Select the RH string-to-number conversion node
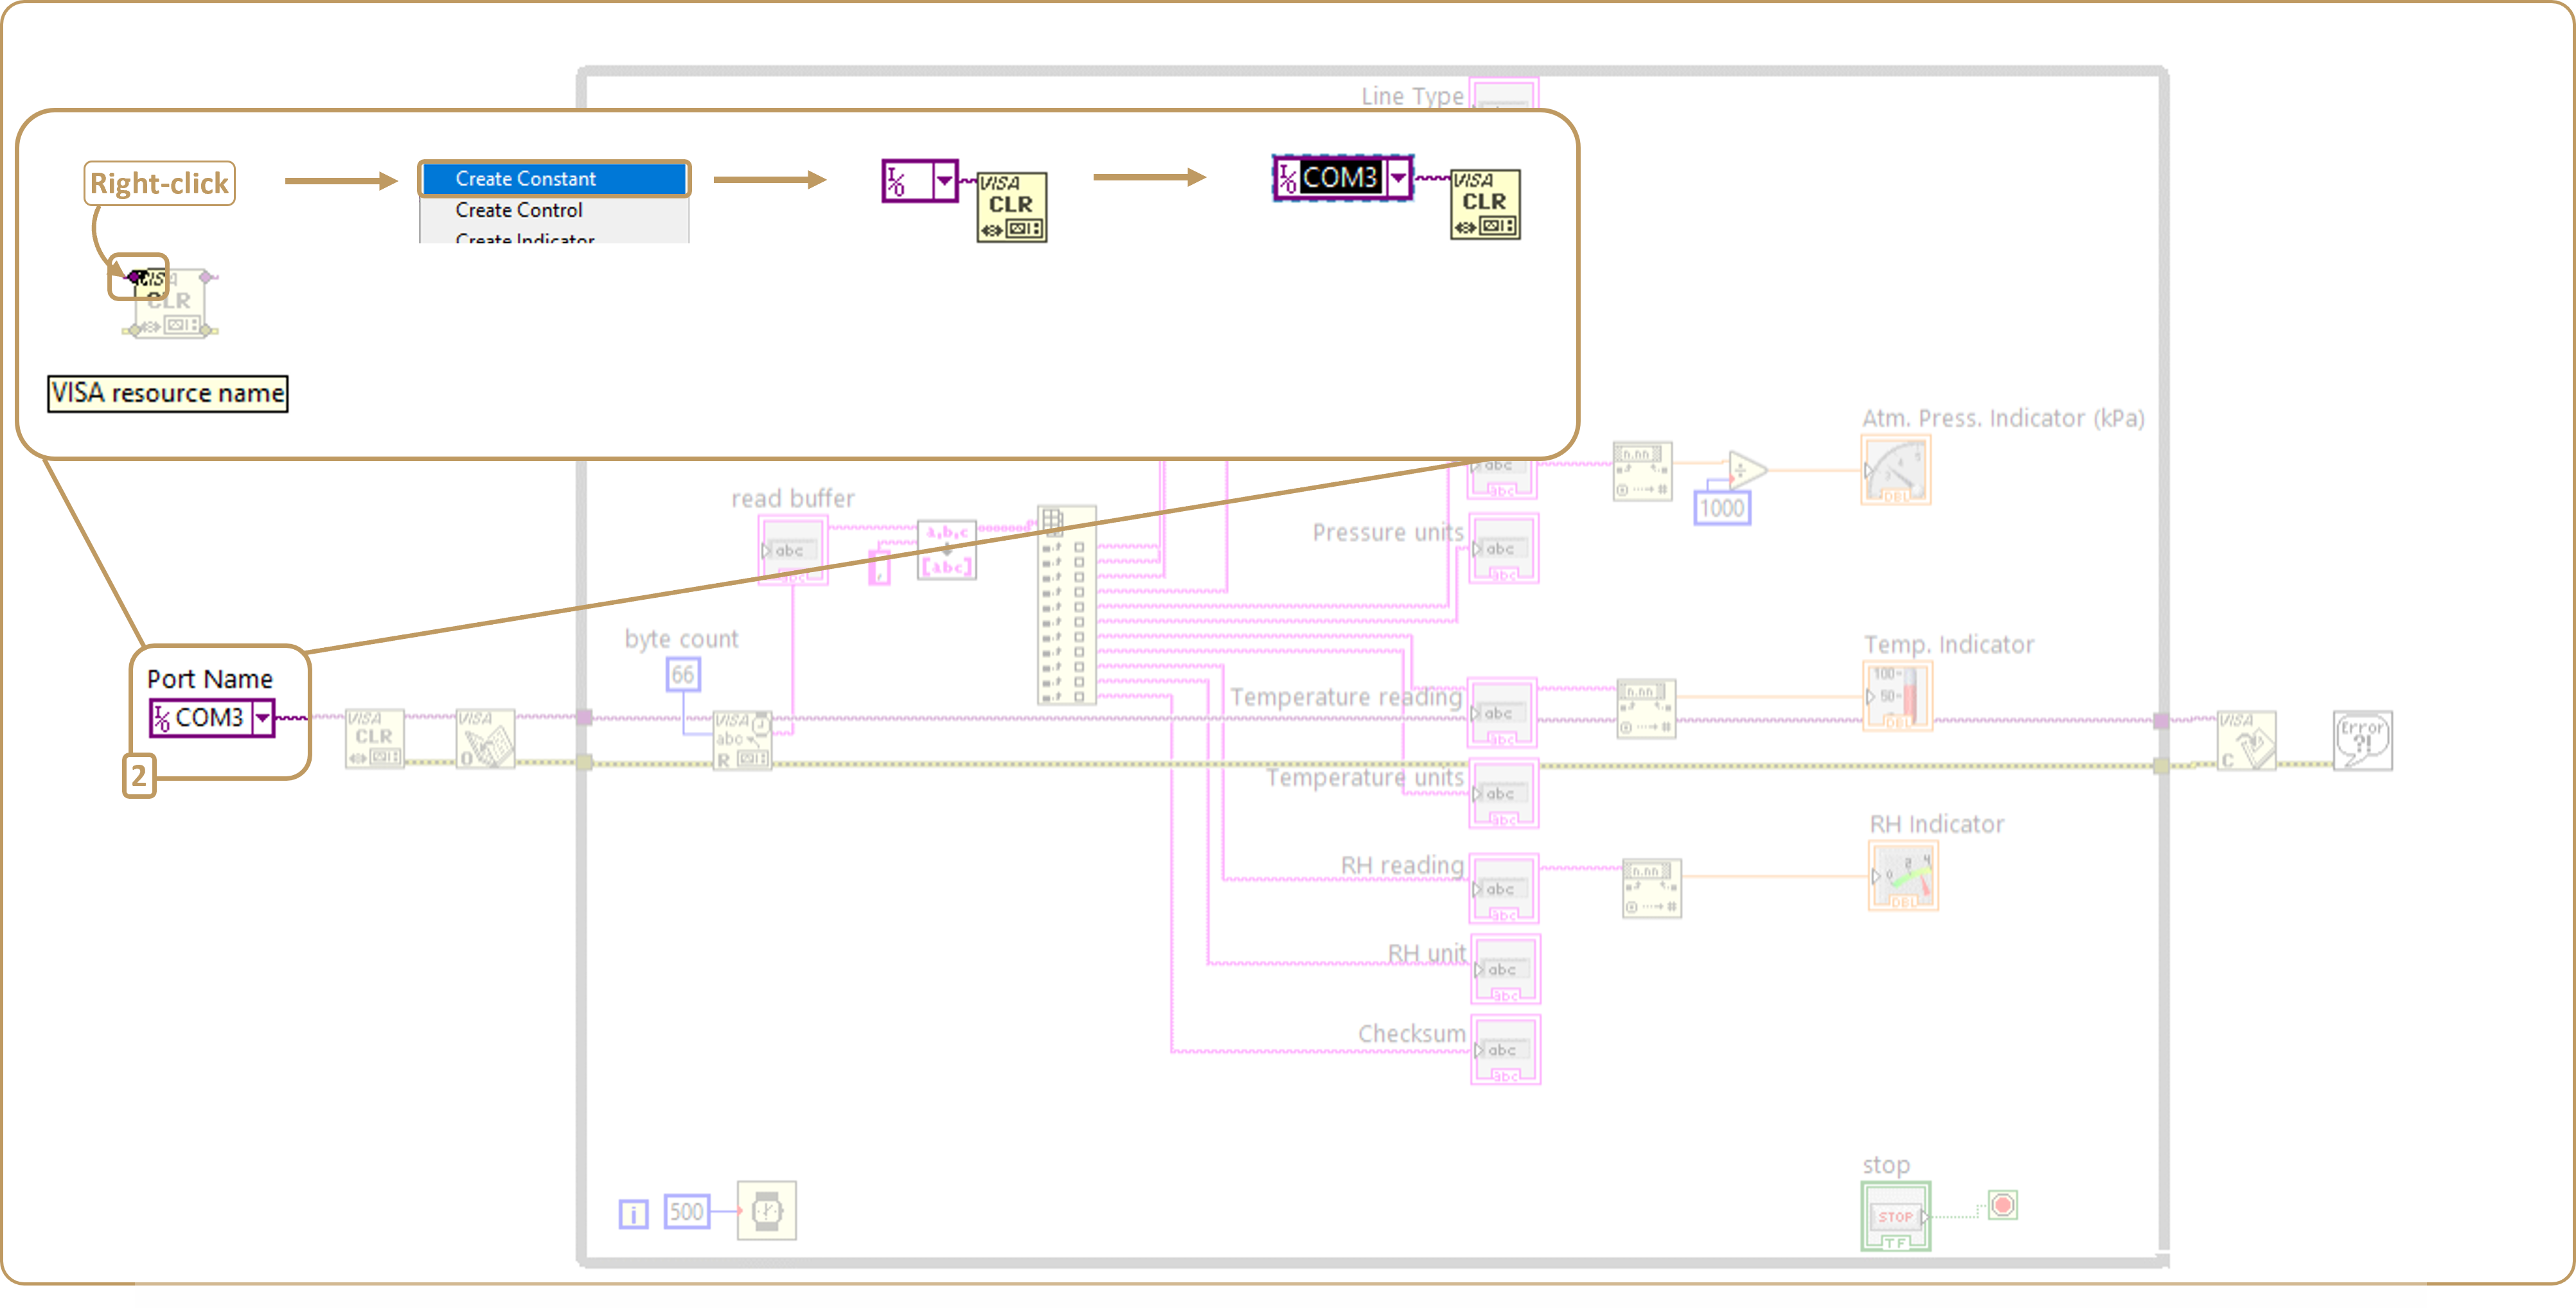This screenshot has height=1308, width=2576. [x=1652, y=888]
